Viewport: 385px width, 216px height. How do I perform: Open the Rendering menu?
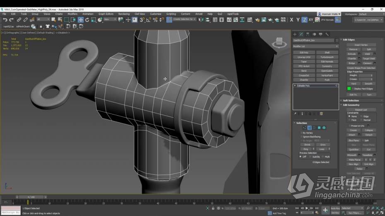click(124, 14)
